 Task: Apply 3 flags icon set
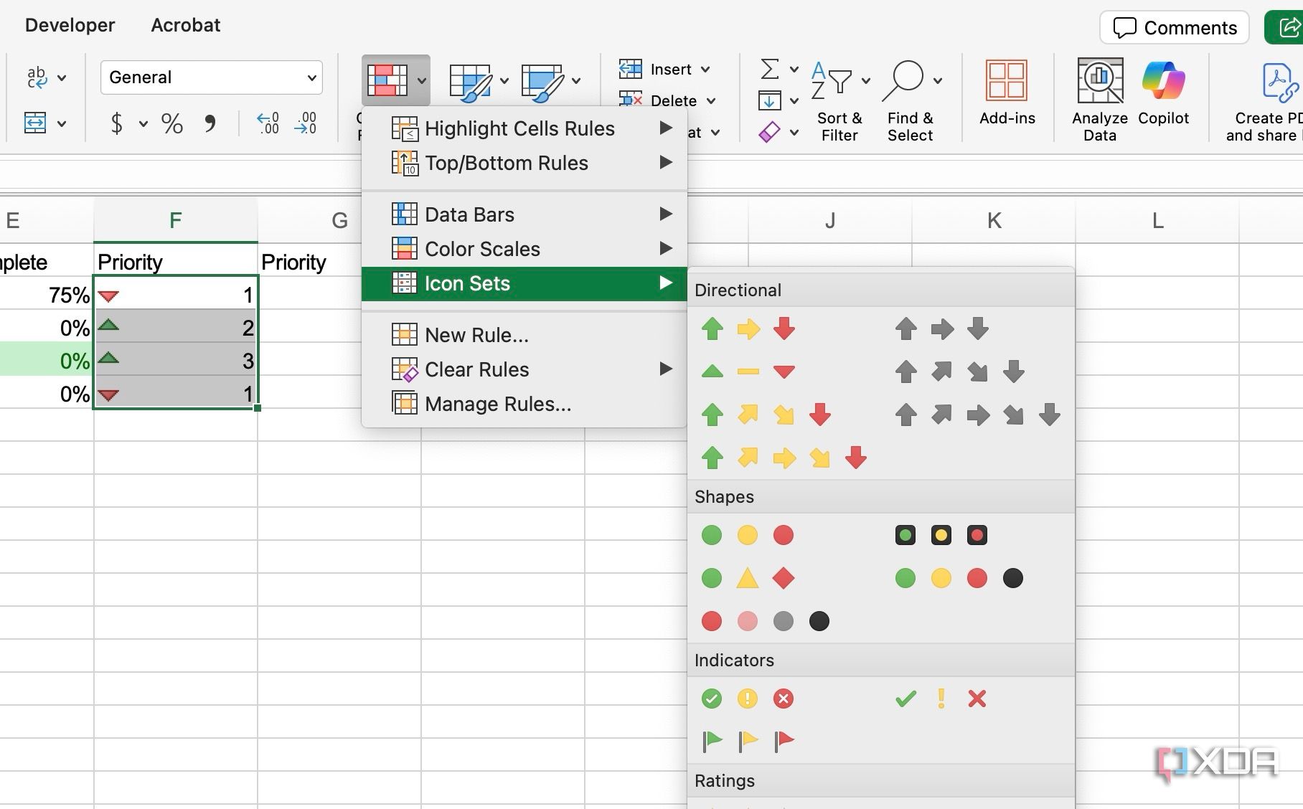748,741
